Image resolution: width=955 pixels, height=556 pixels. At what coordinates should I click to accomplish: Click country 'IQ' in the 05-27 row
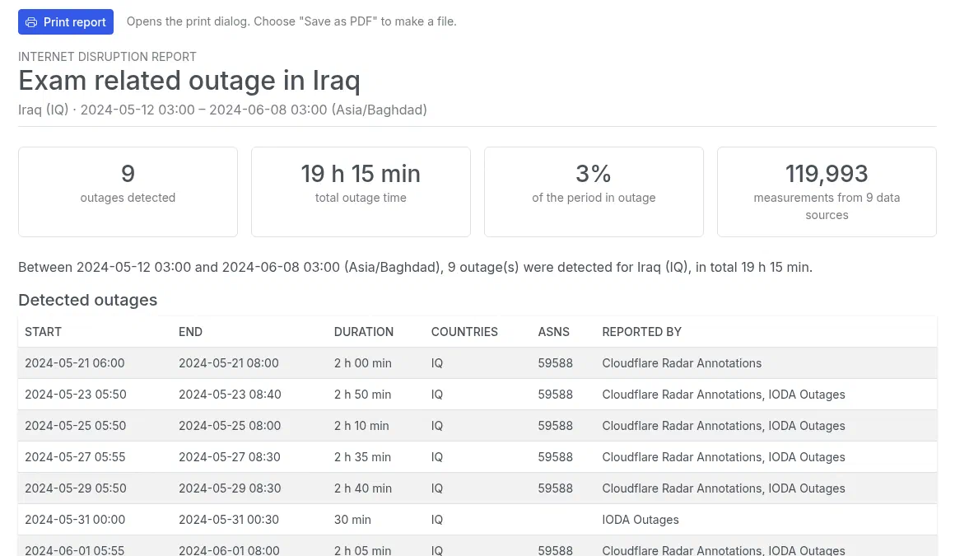click(436, 457)
